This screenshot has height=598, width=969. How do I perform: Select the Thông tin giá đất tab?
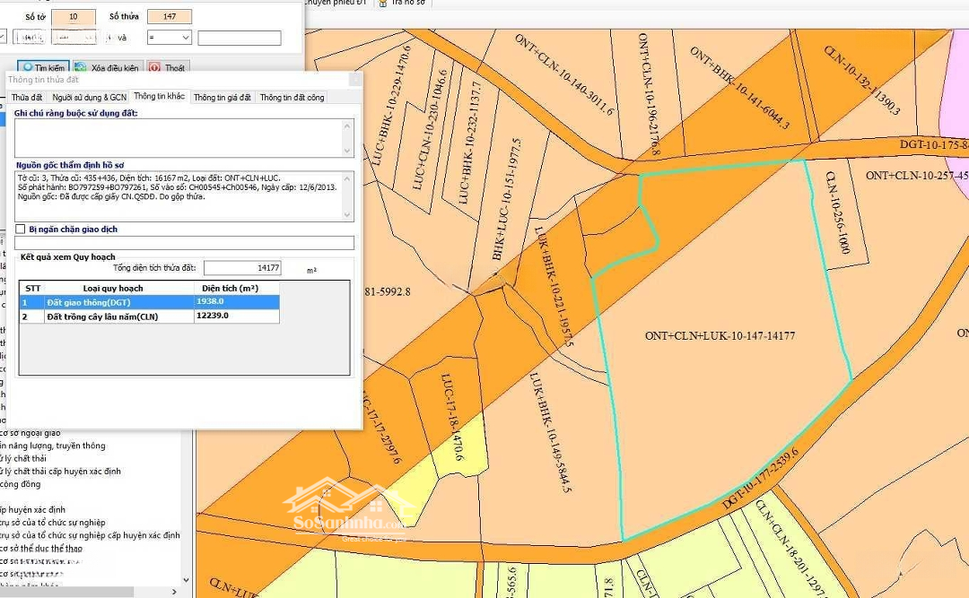(222, 97)
